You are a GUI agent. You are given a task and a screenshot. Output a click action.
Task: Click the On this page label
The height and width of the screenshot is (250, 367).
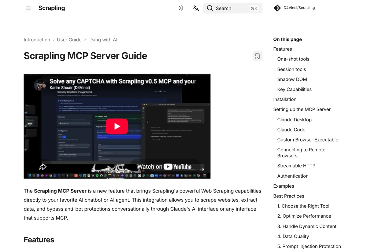287,39
